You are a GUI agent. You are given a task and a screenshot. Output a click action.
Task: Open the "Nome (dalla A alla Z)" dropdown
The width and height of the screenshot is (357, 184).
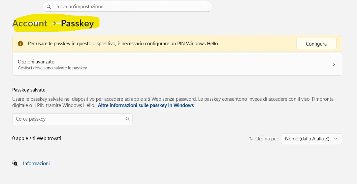tap(311, 139)
